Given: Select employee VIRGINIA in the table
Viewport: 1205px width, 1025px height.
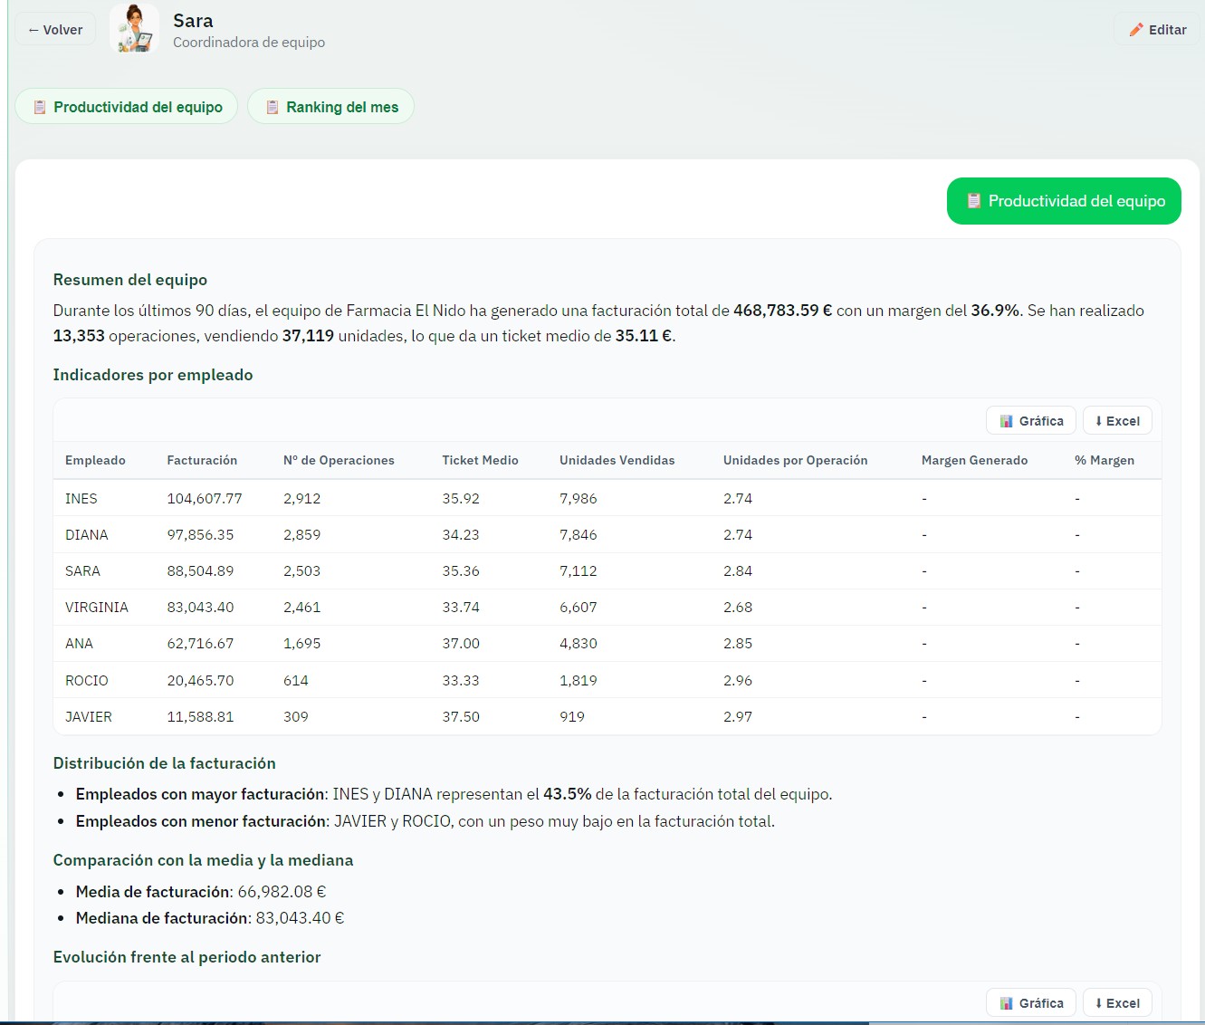Looking at the screenshot, I should point(97,608).
